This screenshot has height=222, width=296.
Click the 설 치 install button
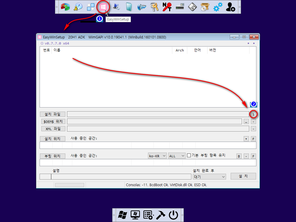click(x=243, y=176)
